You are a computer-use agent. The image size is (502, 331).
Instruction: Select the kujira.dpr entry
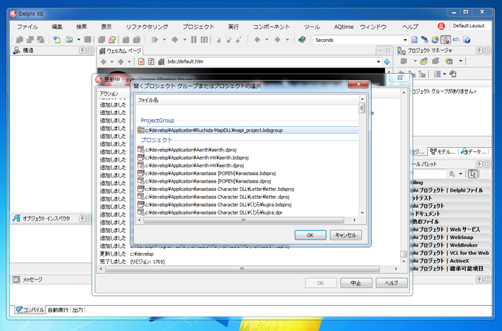coord(210,213)
